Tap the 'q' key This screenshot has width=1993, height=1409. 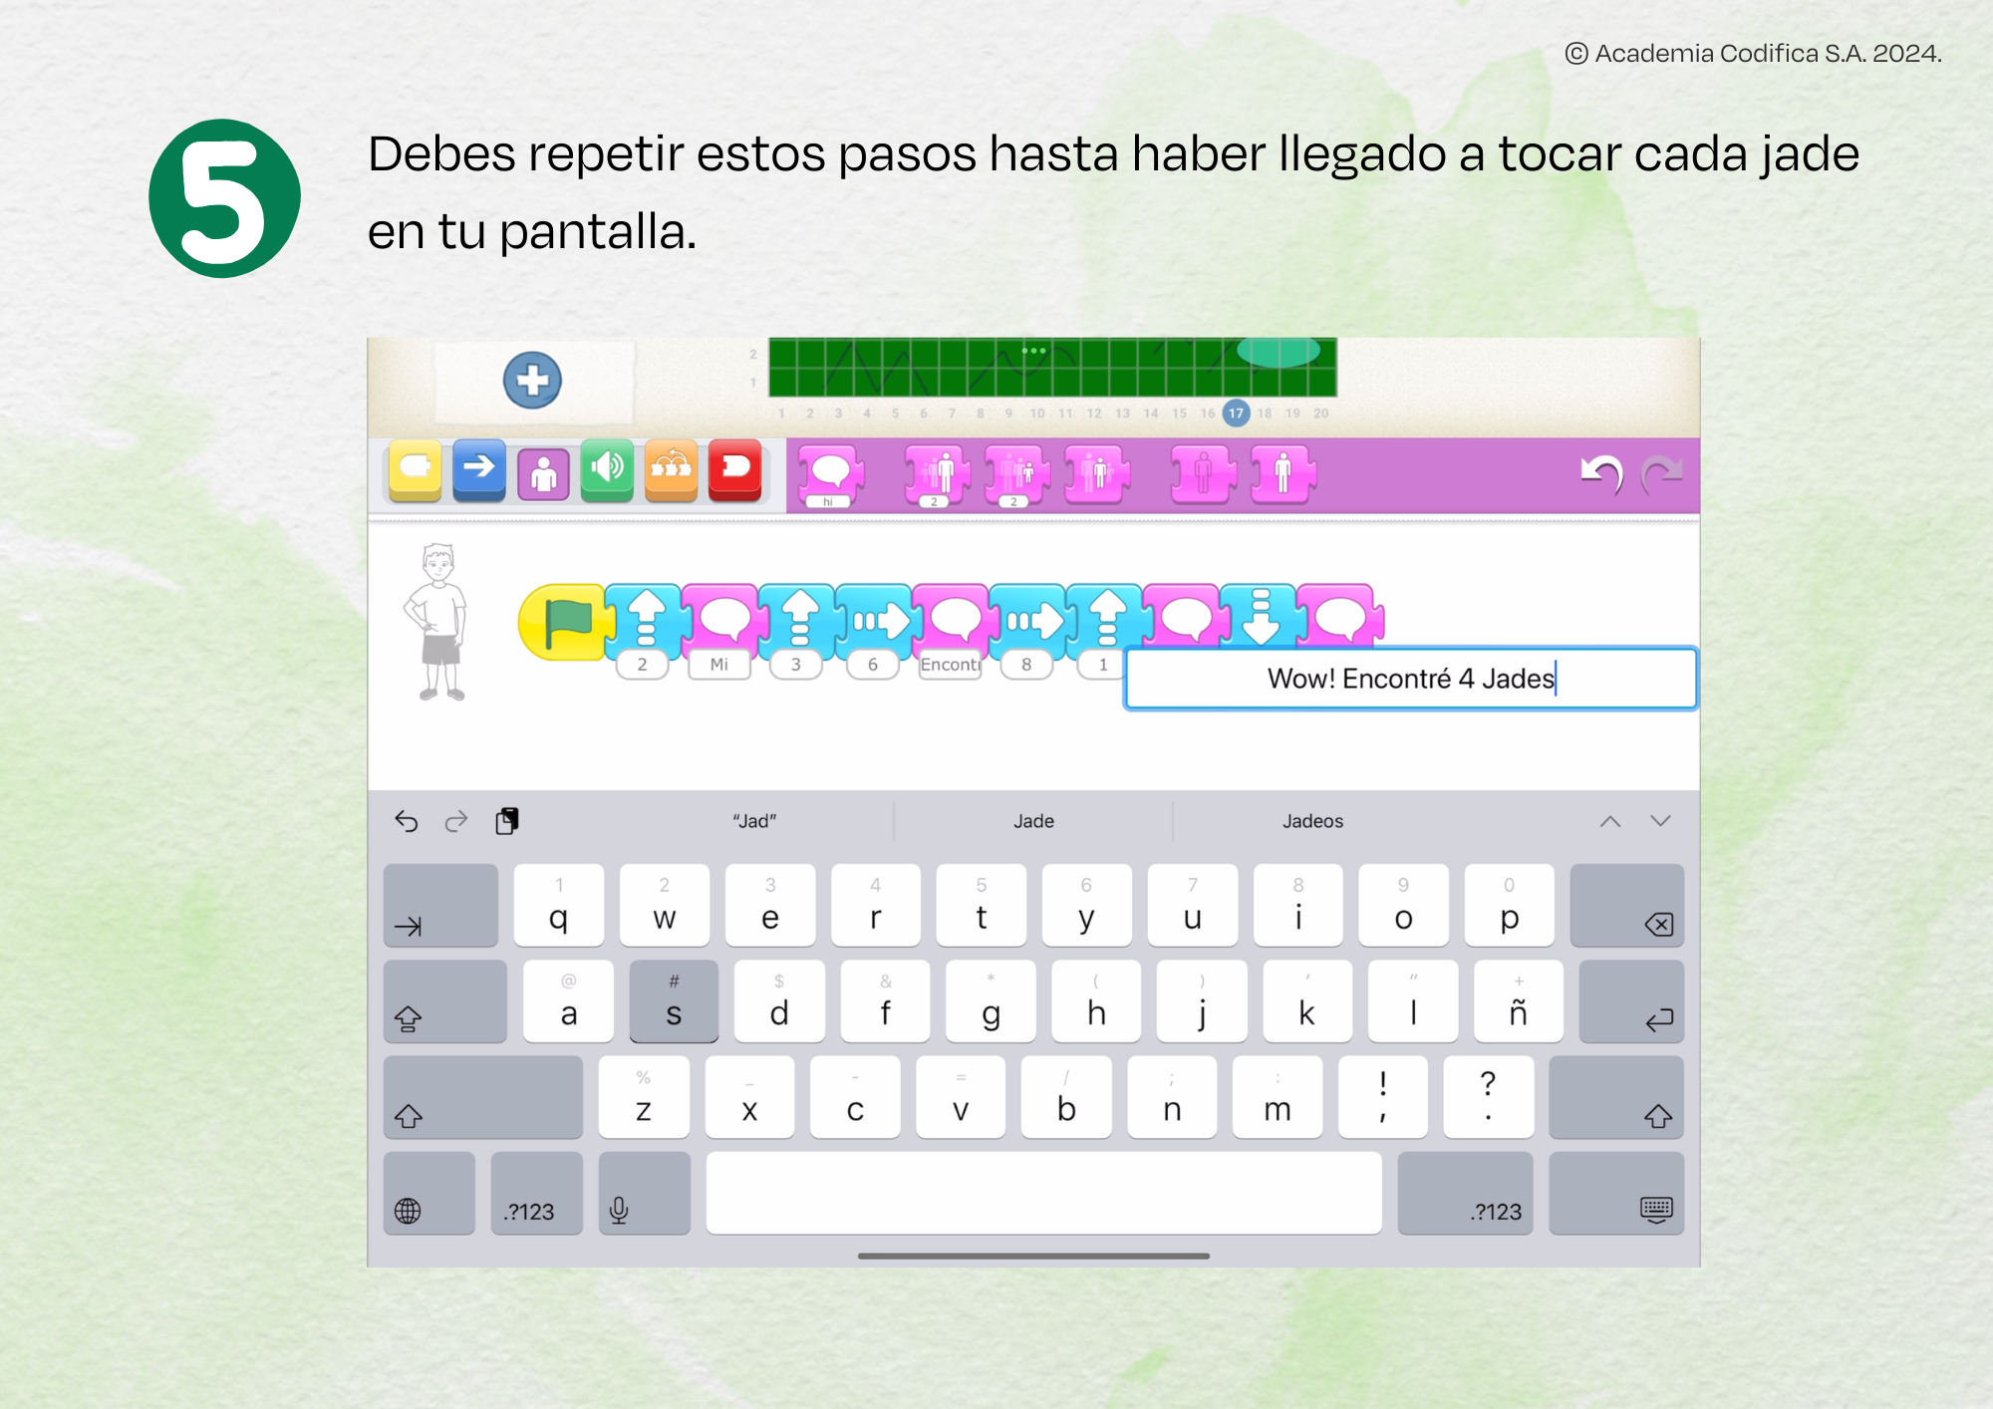(559, 905)
